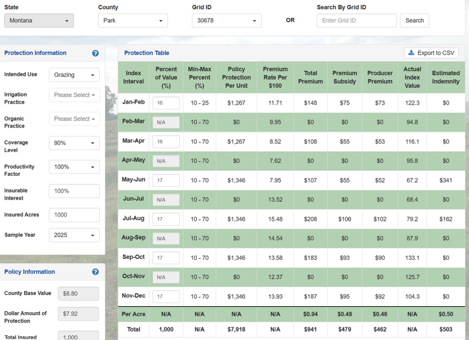This screenshot has width=469, height=340.
Task: Click the Actual Index Value header
Action: tap(412, 77)
